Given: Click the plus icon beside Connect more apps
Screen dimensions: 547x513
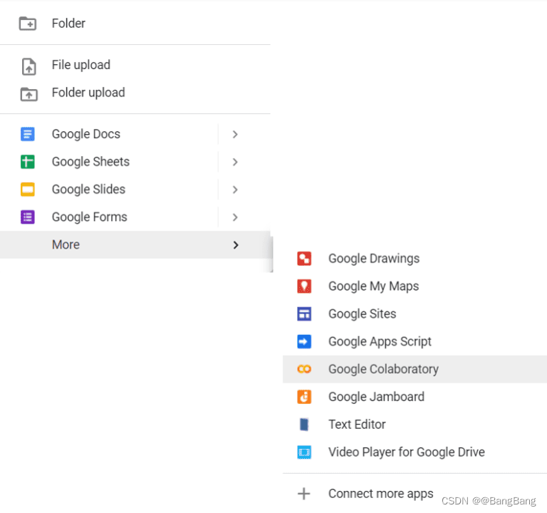Looking at the screenshot, I should click(x=304, y=494).
